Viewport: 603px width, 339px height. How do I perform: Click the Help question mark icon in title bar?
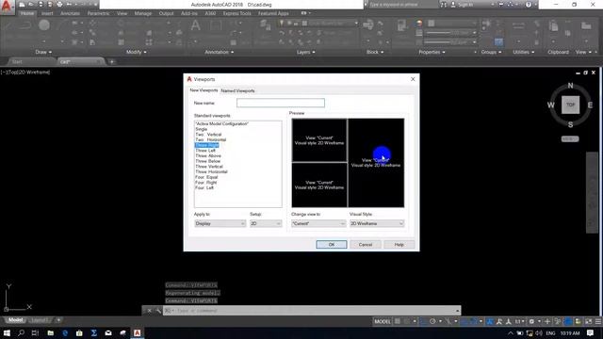tap(529, 4)
